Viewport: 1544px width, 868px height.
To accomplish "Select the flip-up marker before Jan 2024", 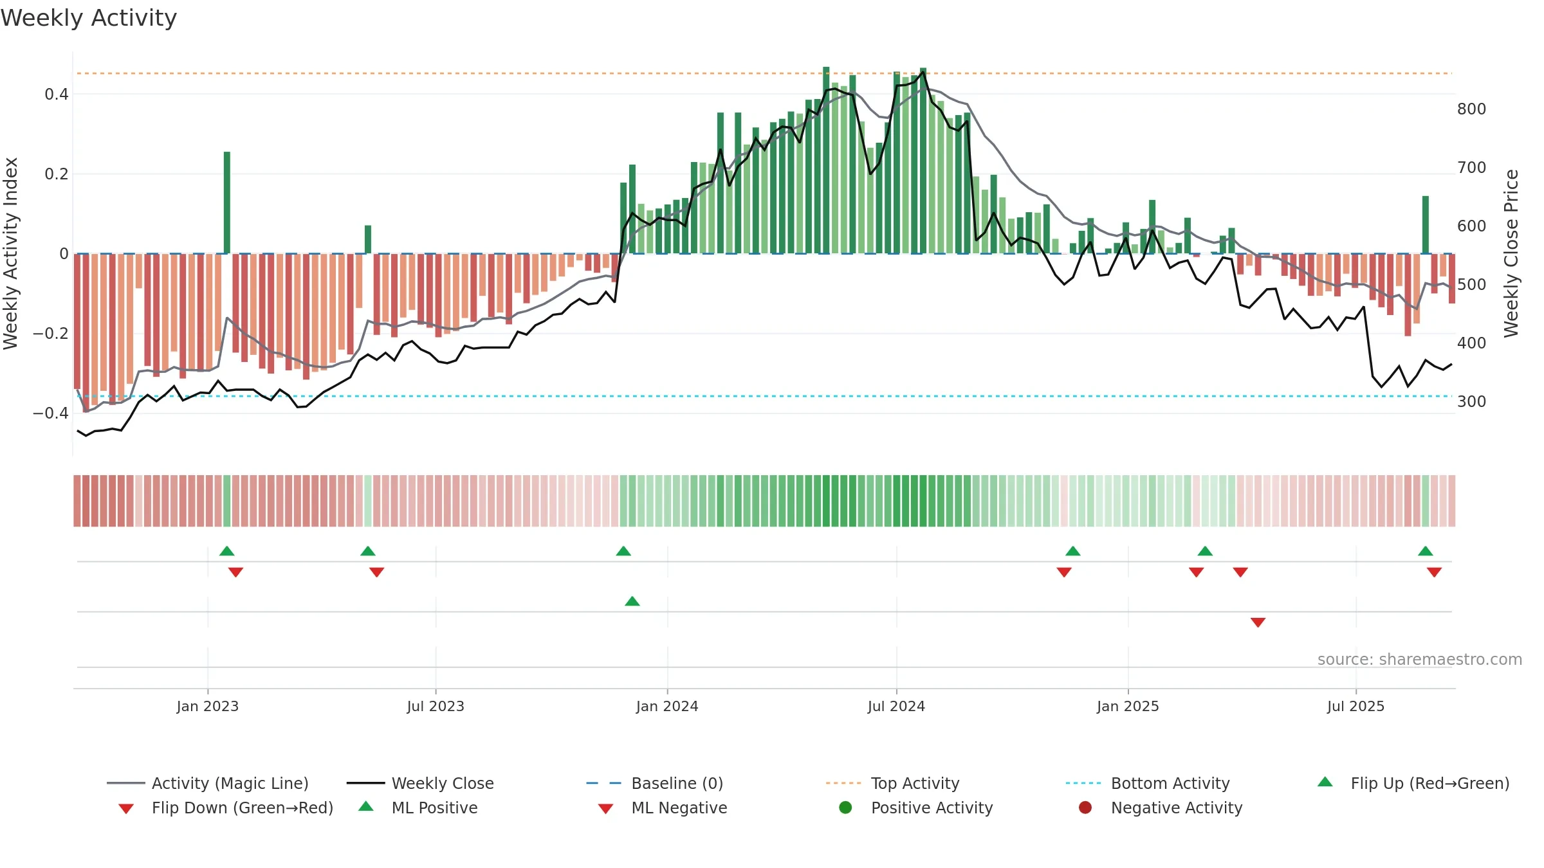I will (x=623, y=551).
